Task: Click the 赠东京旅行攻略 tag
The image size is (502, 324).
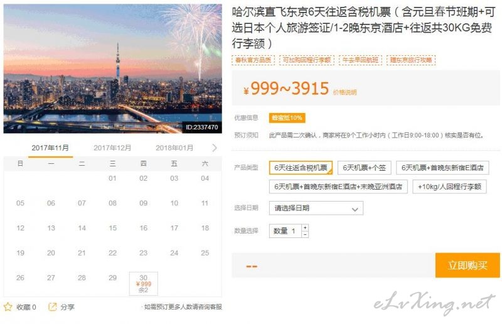Action: coord(411,60)
